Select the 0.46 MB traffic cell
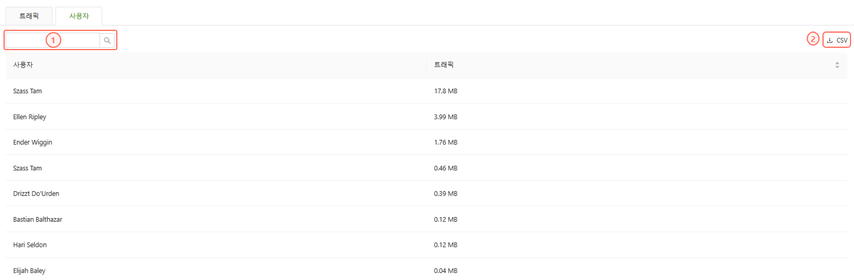Image resolution: width=854 pixels, height=280 pixels. [446, 168]
